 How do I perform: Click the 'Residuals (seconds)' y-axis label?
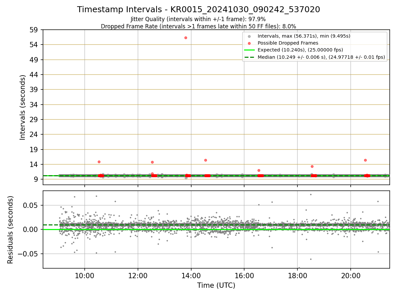(11, 229)
